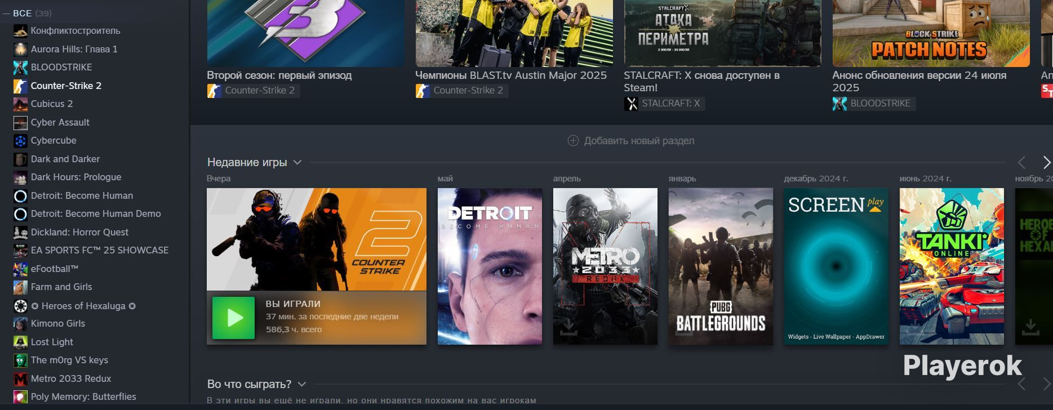Open the Tanki Online cover
1053x410 pixels.
[x=952, y=266]
